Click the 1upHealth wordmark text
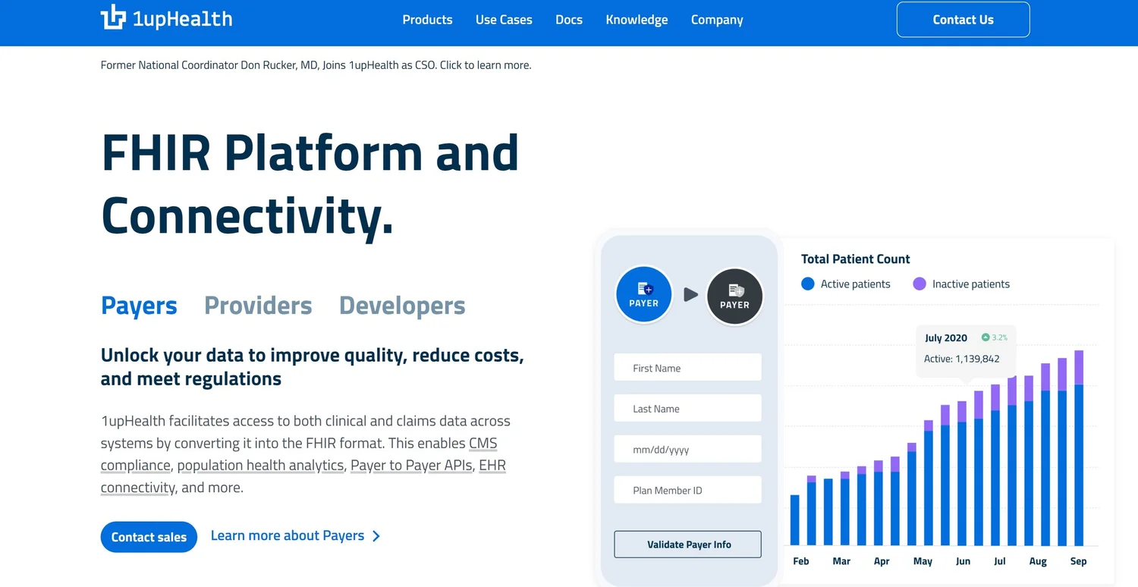 [x=182, y=19]
